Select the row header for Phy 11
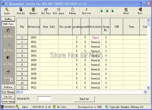The height and width of the screenshot is (110, 152). pyautogui.click(x=22, y=88)
